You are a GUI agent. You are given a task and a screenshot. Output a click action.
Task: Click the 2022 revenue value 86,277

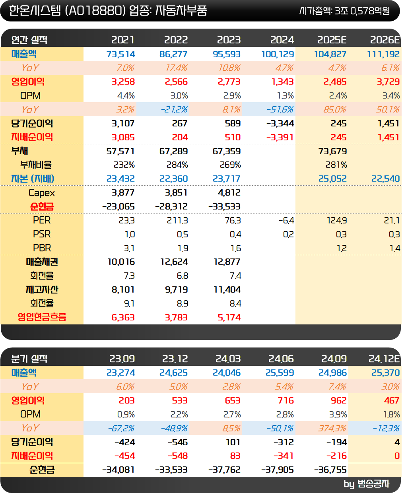[x=174, y=54]
